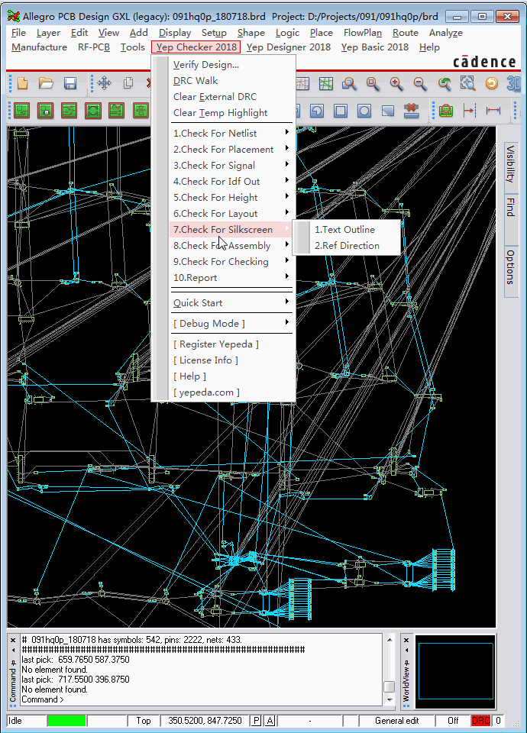Expand 4.Check For Idf Out submenu
This screenshot has width=527, height=733.
231,182
